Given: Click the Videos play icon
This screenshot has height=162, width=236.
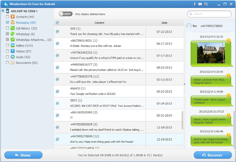Looking at the screenshot, I should [x=13, y=51].
